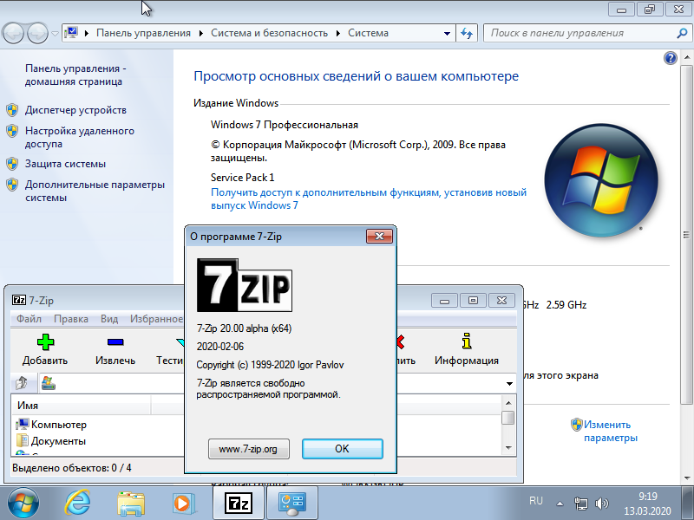This screenshot has width=694, height=520.
Task: Click Control Panel taskbar button
Action: pyautogui.click(x=291, y=504)
